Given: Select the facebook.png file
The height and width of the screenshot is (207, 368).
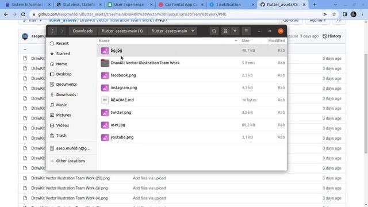Looking at the screenshot, I should point(191,75).
